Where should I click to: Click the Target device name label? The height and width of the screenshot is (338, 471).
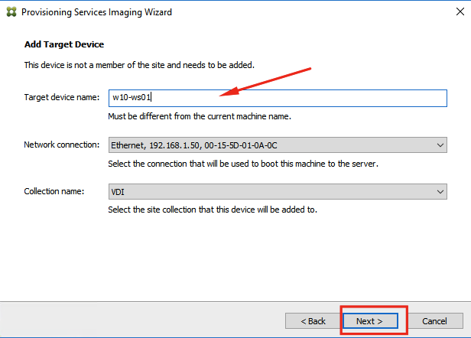tap(62, 97)
